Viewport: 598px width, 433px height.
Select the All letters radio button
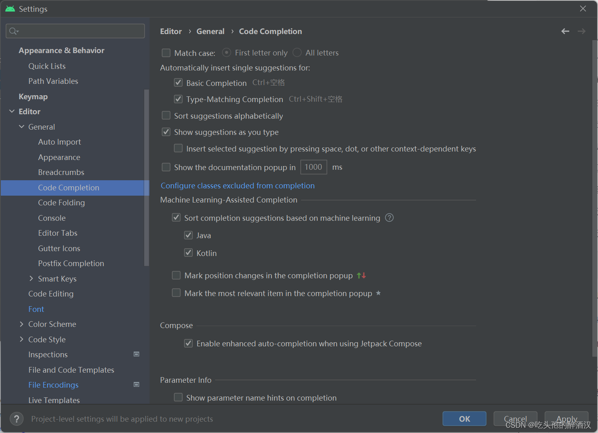[297, 53]
